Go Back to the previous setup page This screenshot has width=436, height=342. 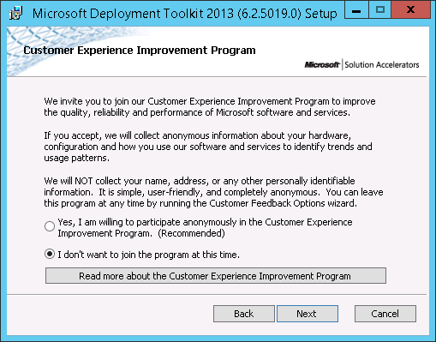[244, 314]
